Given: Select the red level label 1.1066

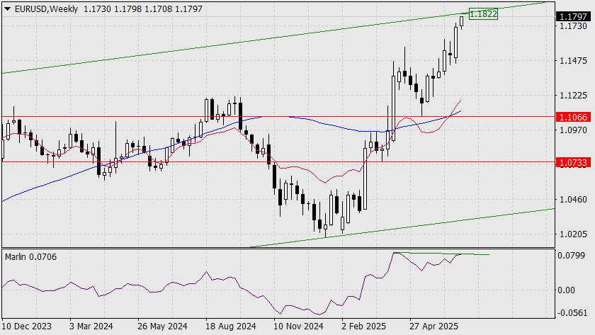Looking at the screenshot, I should coord(574,118).
